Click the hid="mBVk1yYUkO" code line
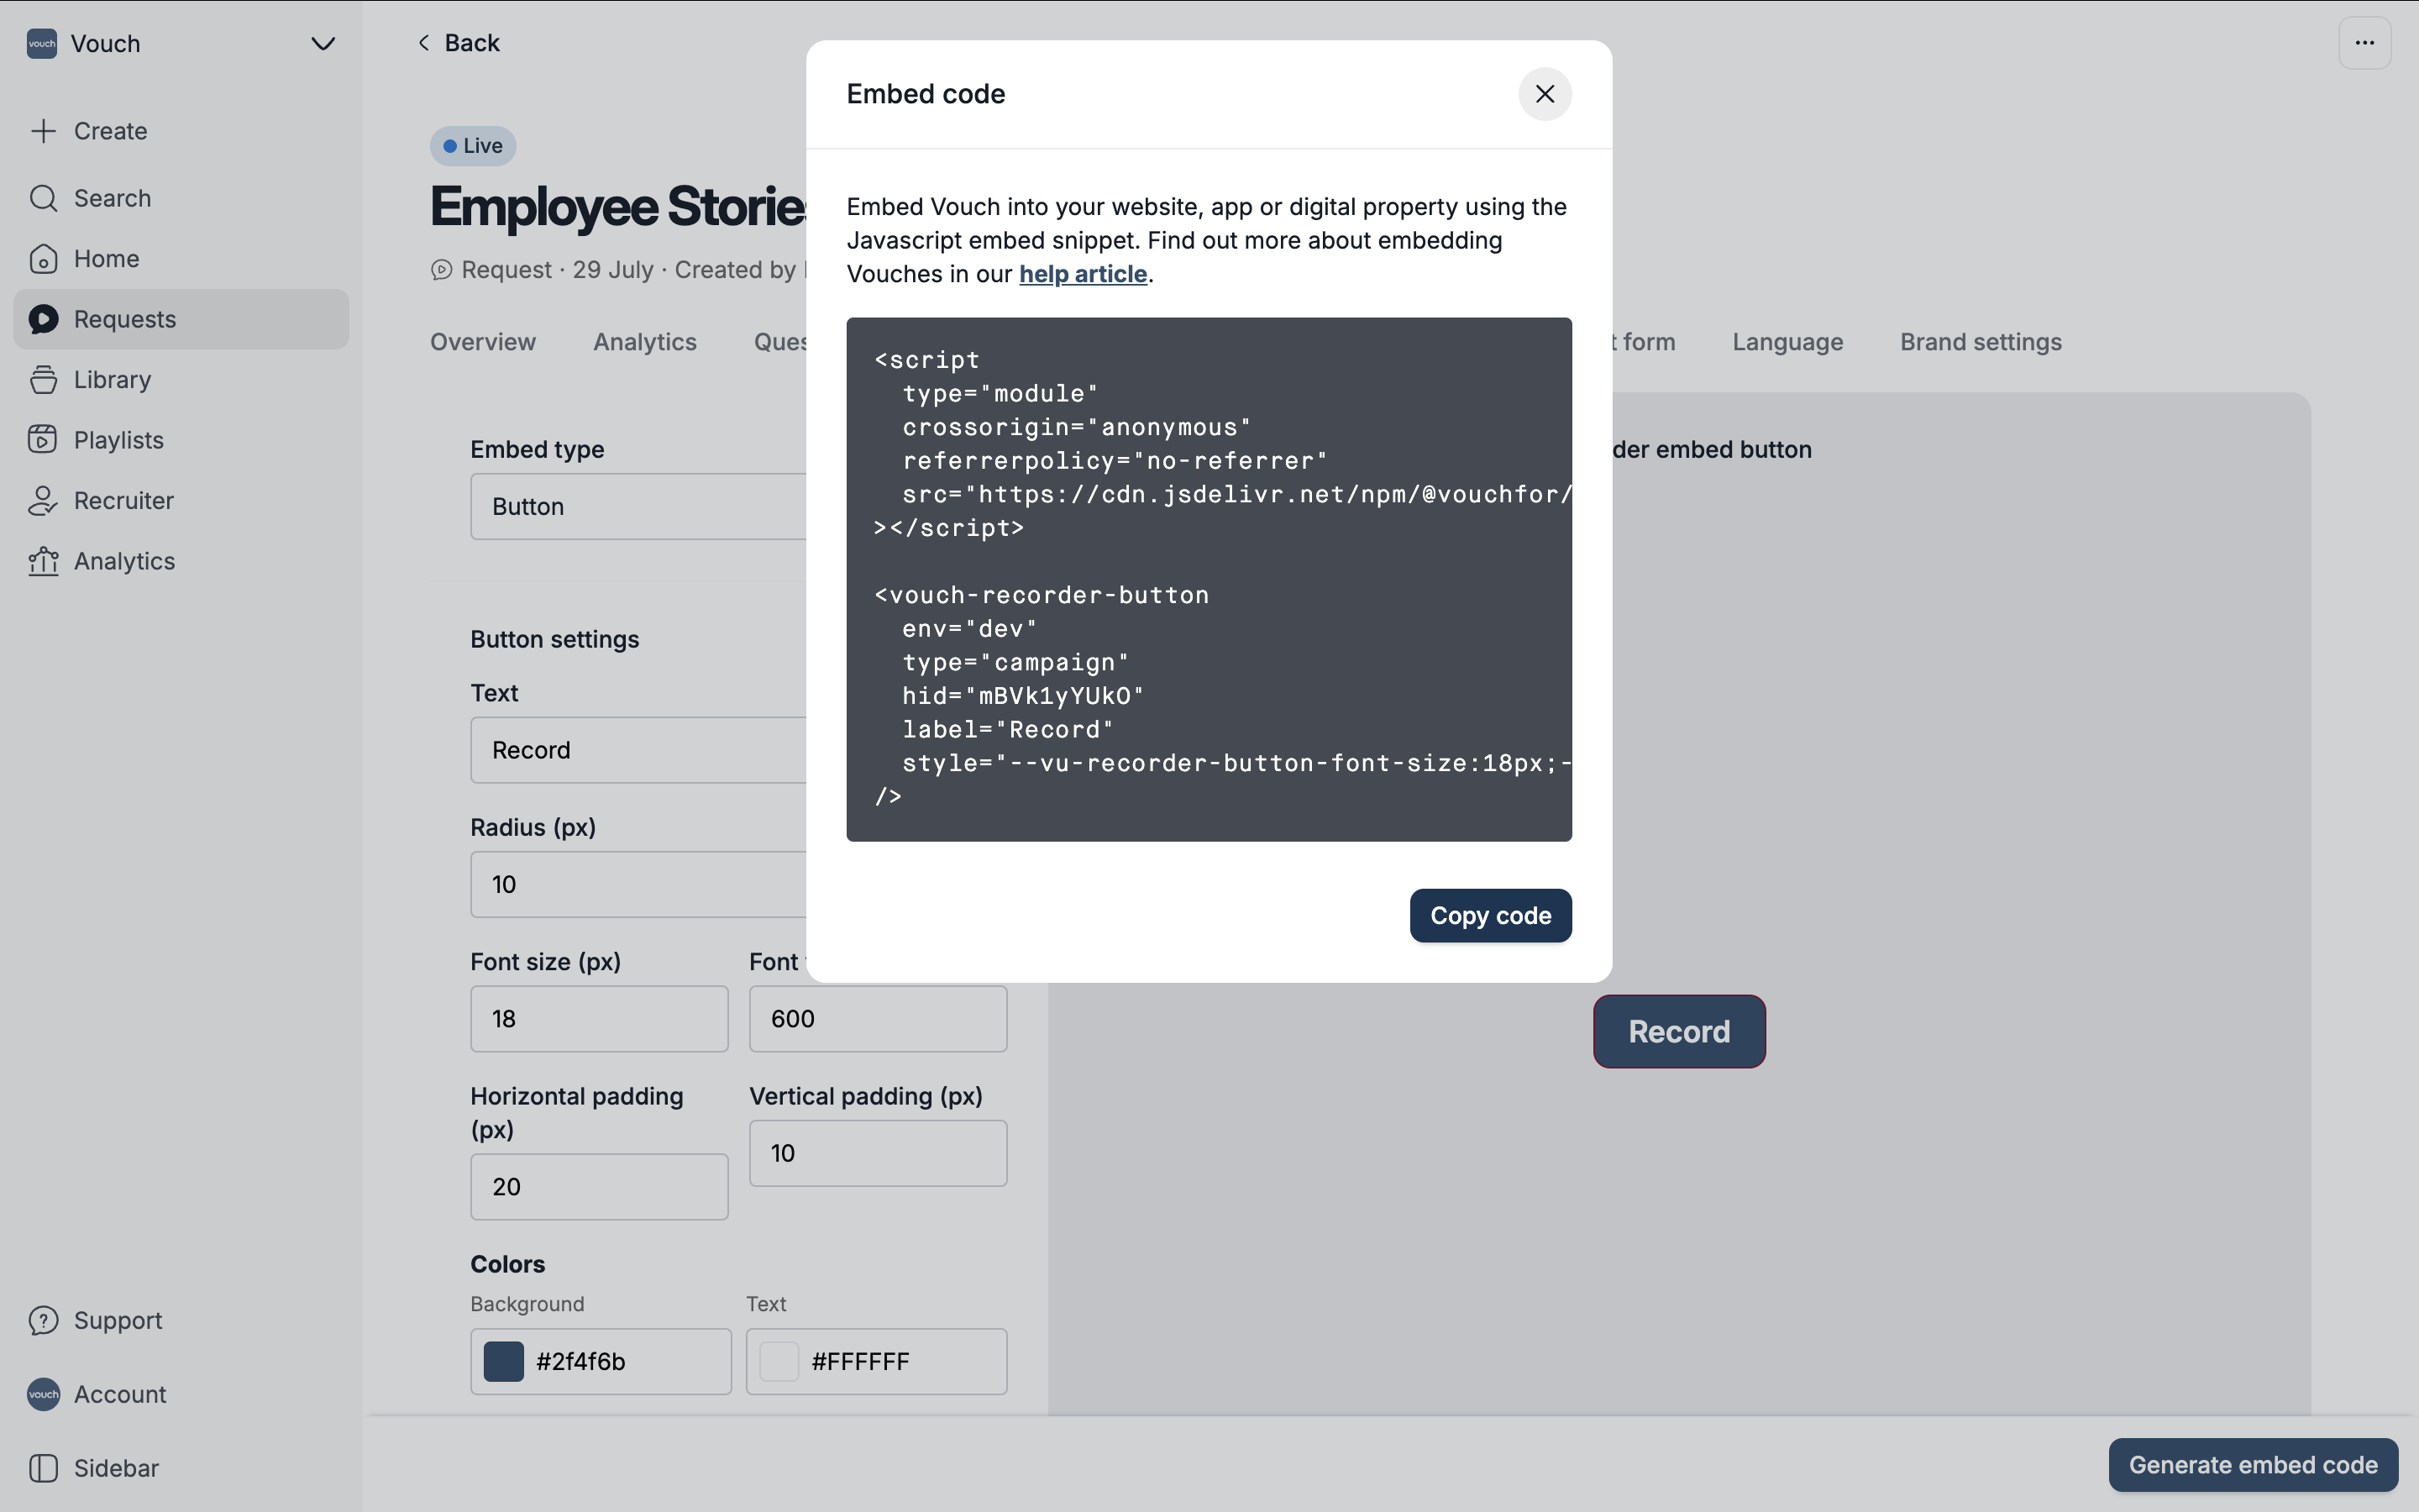 (1022, 696)
